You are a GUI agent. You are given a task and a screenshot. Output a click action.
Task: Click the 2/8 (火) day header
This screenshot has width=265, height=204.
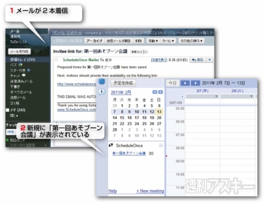click(237, 91)
